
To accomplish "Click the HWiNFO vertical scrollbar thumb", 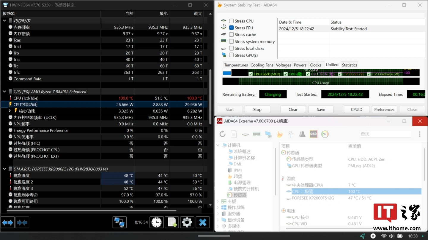I will 210,89.
